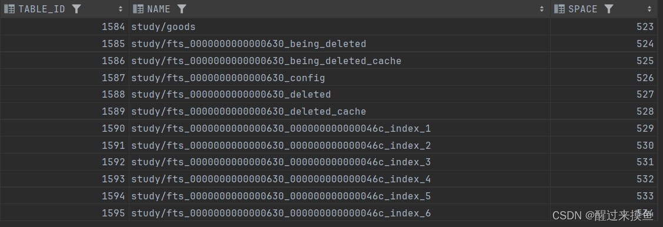The image size is (663, 227).
Task: Select the NAME column header label
Action: point(159,9)
